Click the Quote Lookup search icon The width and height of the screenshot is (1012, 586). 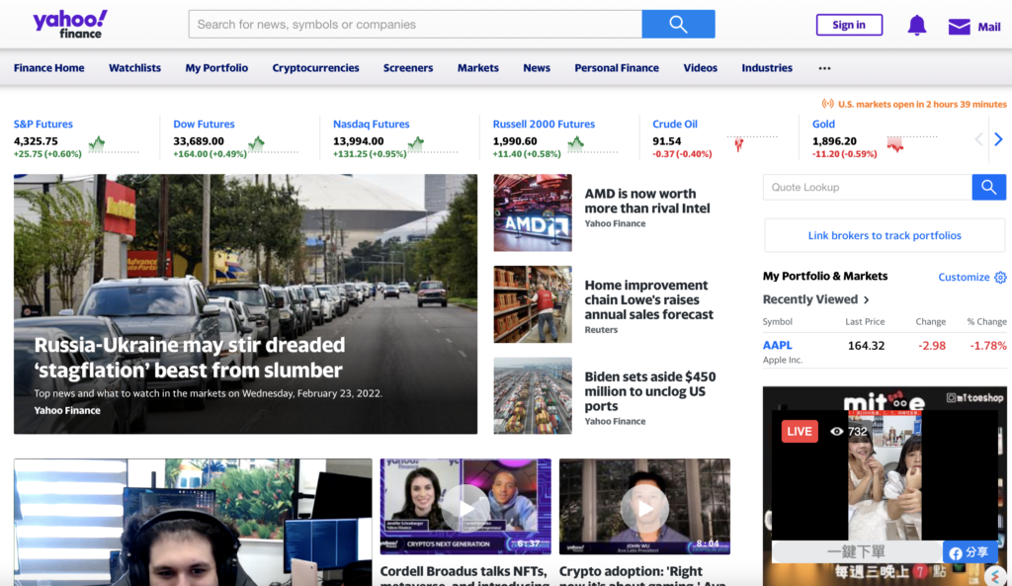pyautogui.click(x=988, y=187)
